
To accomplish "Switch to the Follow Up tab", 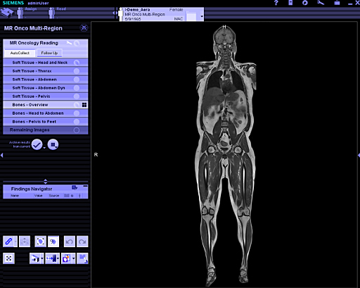I will point(49,53).
